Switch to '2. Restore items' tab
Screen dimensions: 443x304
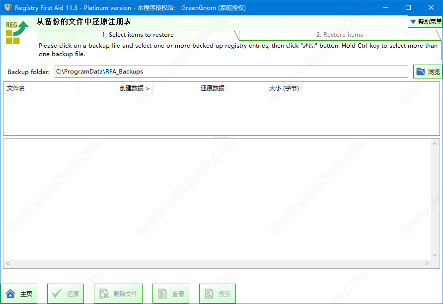339,35
